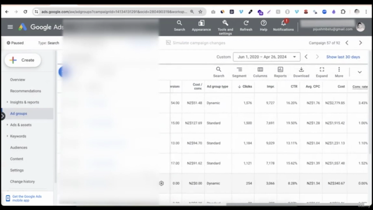Open Audiences page
Image resolution: width=373 pixels, height=210 pixels.
[19, 148]
